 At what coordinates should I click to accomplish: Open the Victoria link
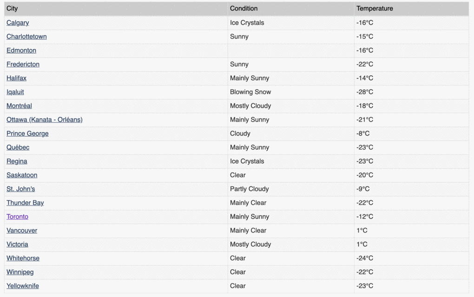[18, 245]
